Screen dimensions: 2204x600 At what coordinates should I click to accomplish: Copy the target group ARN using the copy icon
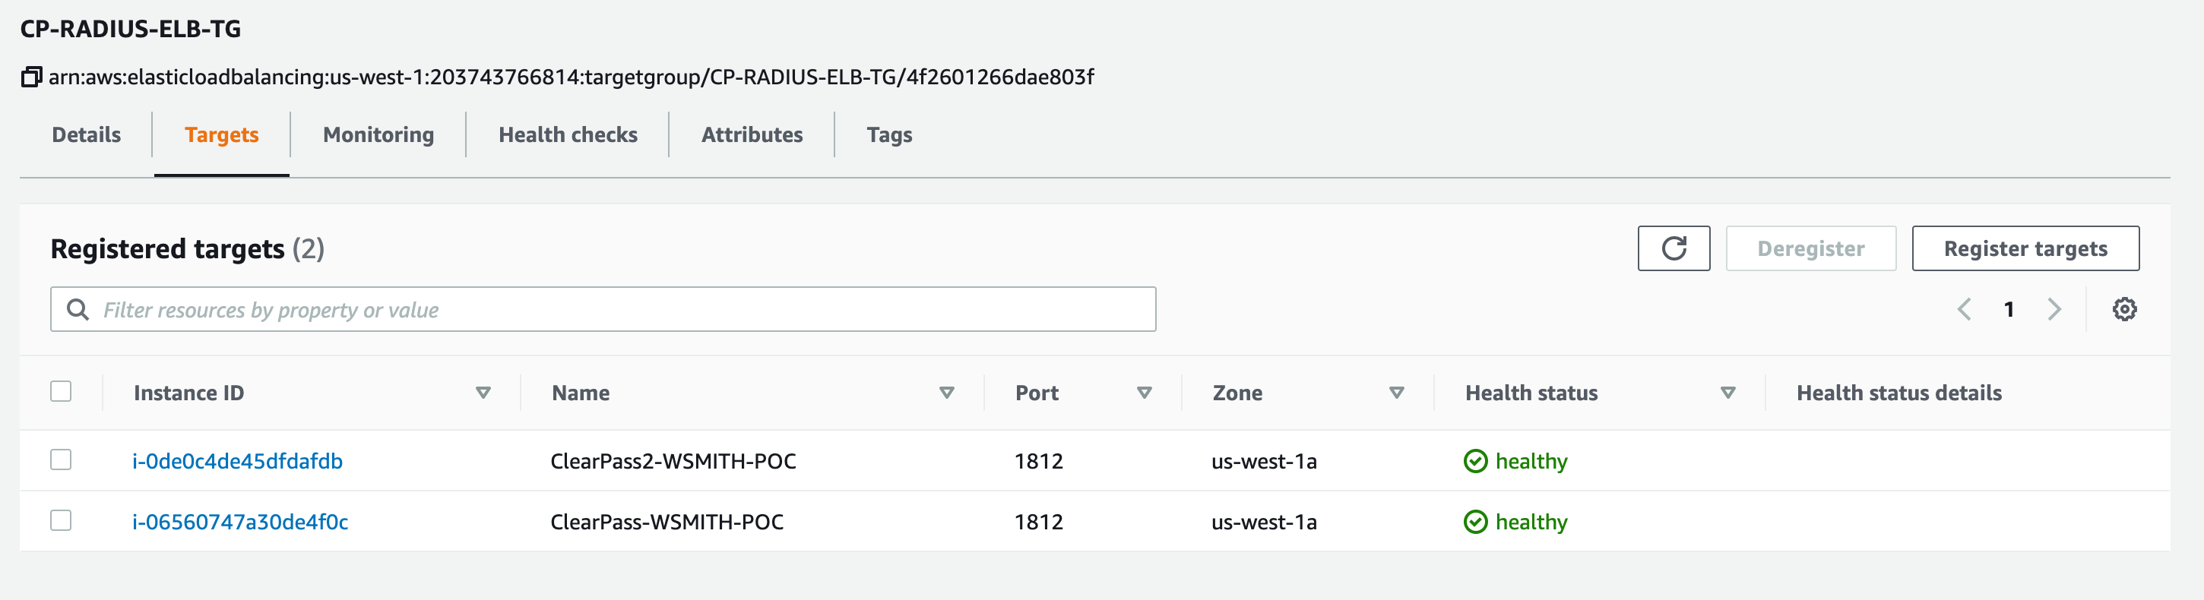tap(32, 76)
